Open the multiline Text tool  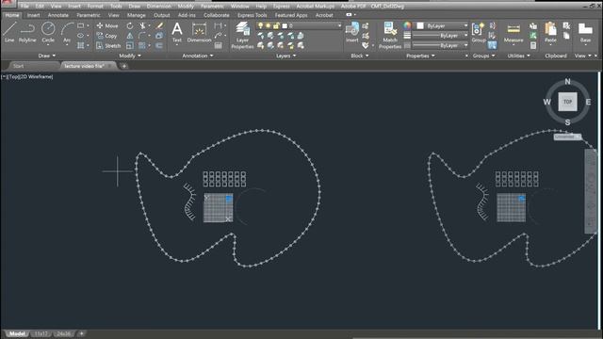tap(177, 31)
